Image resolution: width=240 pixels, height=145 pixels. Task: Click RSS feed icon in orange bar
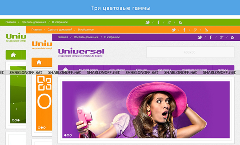(x=206, y=30)
